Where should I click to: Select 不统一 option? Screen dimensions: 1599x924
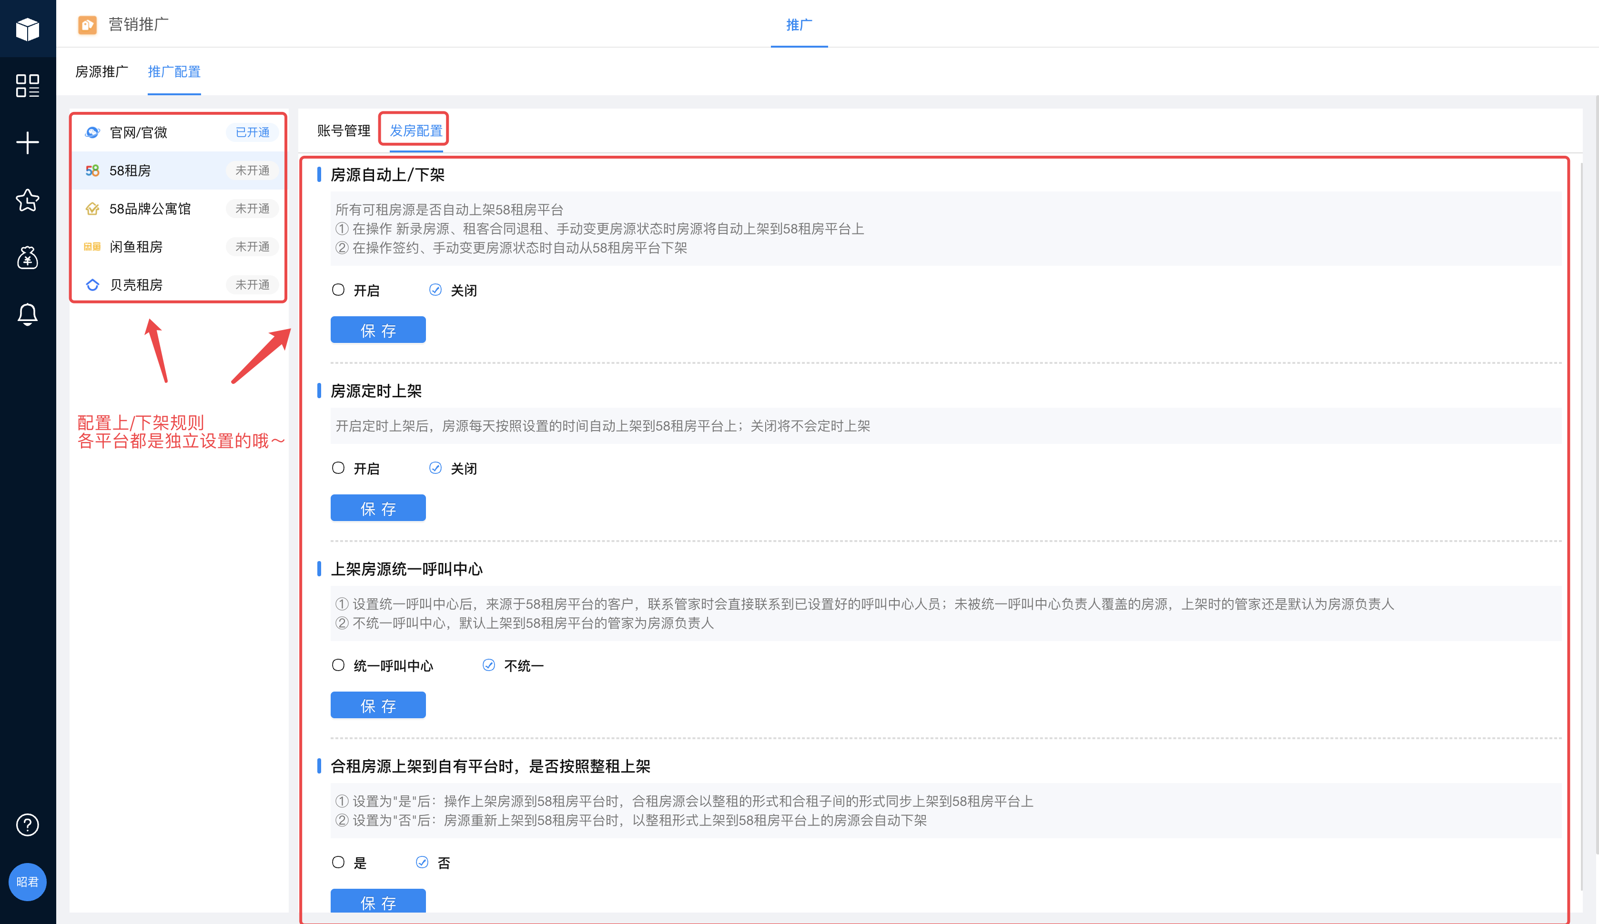488,665
